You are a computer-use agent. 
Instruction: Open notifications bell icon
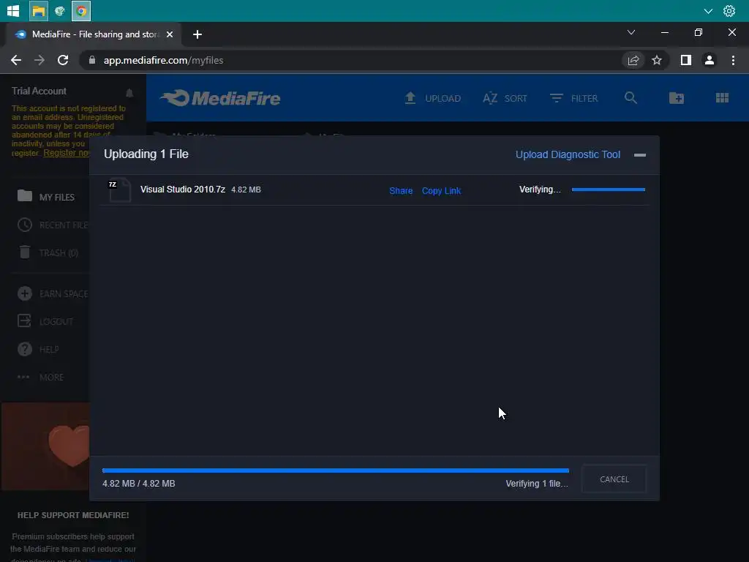point(129,93)
